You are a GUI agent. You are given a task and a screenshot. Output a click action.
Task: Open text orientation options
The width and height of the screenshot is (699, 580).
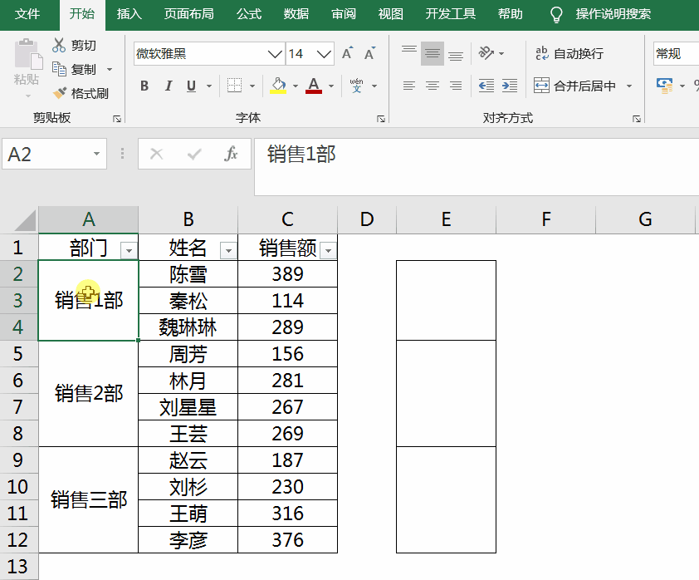(x=491, y=53)
